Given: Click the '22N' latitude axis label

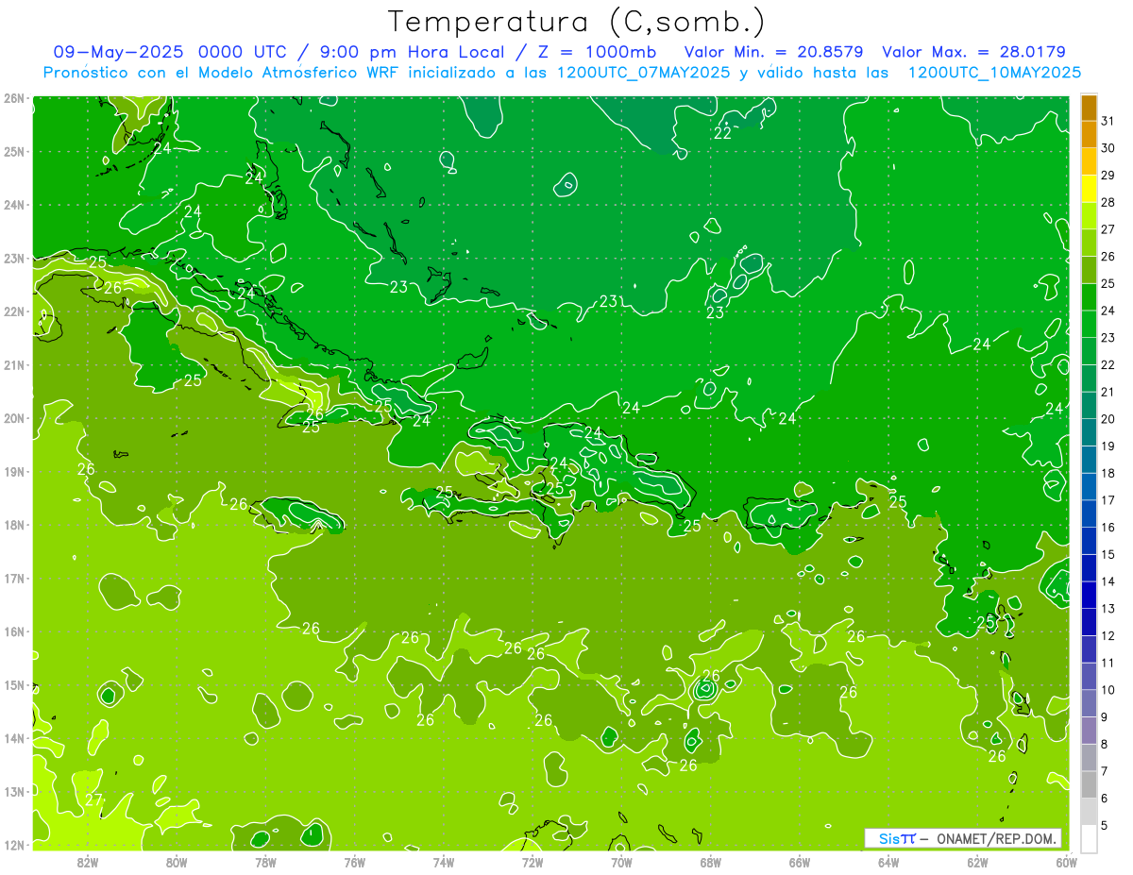Looking at the screenshot, I should (x=14, y=311).
